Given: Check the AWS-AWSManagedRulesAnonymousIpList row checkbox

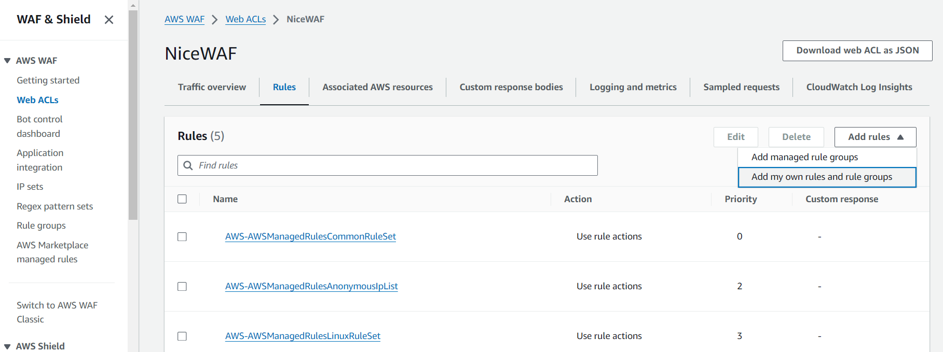Looking at the screenshot, I should point(182,287).
